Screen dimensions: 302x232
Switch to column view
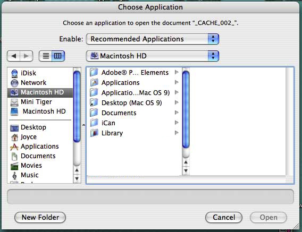tap(58, 56)
